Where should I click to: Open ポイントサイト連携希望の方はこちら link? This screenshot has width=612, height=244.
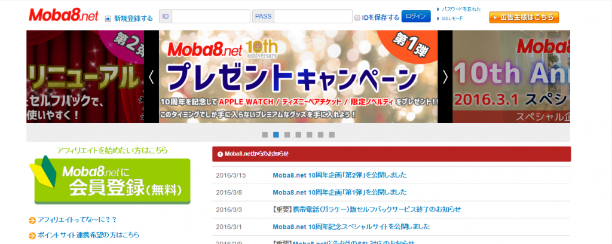tap(88, 235)
